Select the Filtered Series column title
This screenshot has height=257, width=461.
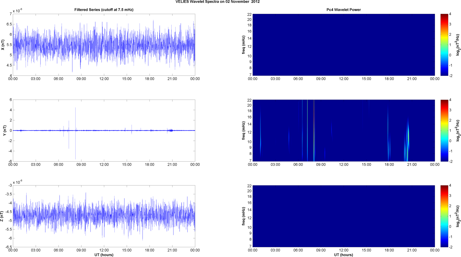coord(104,10)
